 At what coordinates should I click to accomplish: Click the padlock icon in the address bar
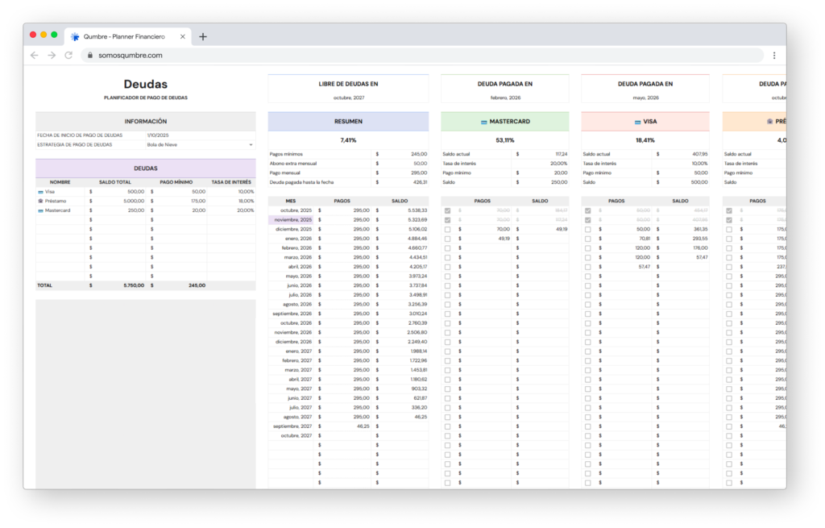pos(89,56)
